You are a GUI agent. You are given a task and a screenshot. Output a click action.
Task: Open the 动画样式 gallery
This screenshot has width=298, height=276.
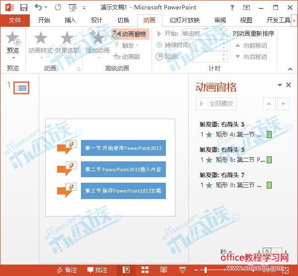click(x=41, y=44)
